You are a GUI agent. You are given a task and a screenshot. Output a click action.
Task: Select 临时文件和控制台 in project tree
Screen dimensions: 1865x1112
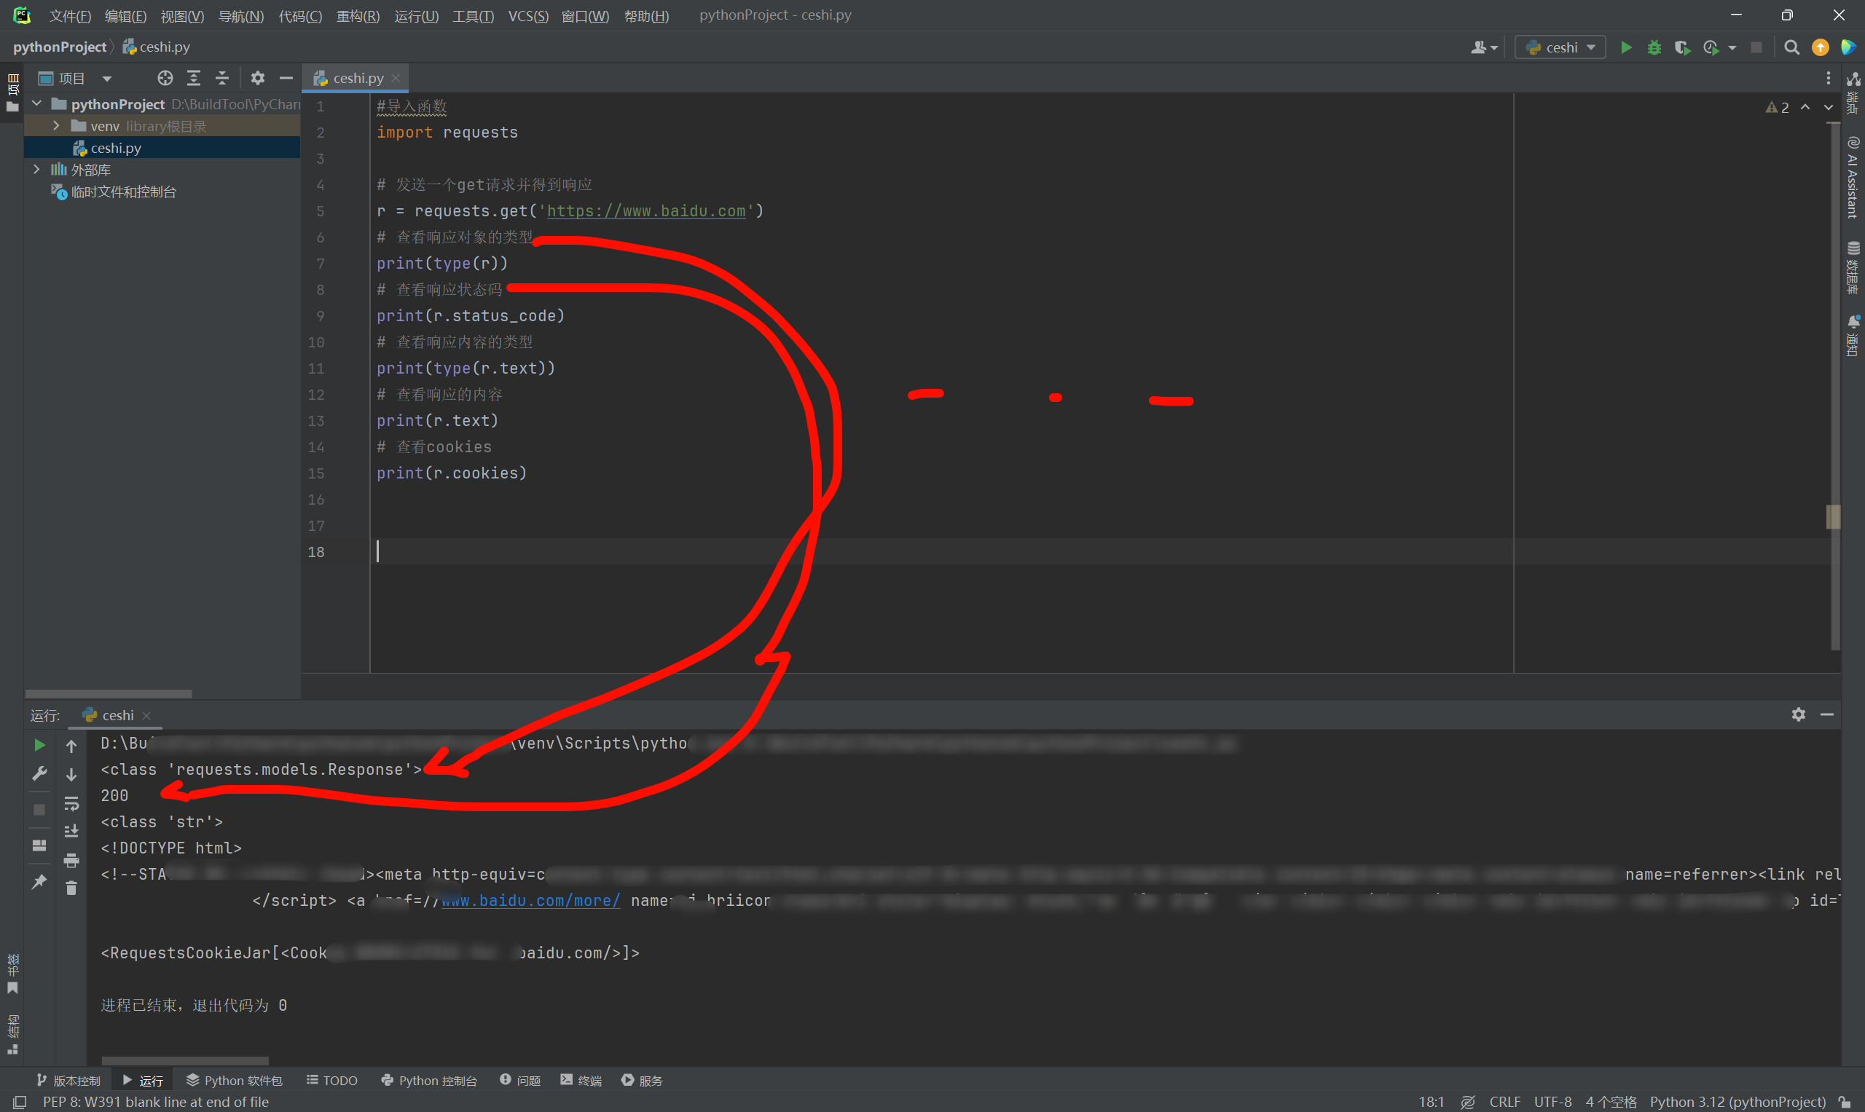[123, 192]
